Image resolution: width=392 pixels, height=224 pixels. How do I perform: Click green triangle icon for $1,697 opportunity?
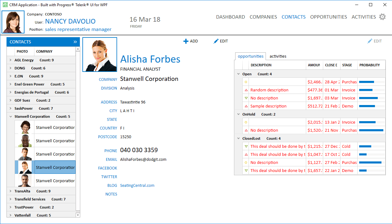coord(246,98)
